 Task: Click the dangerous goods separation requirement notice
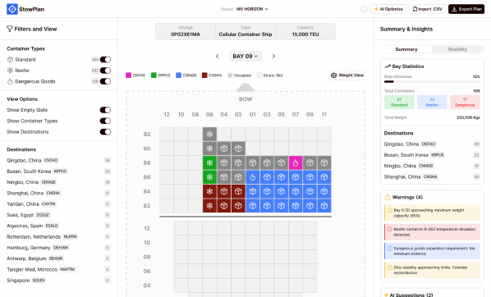[x=432, y=251]
